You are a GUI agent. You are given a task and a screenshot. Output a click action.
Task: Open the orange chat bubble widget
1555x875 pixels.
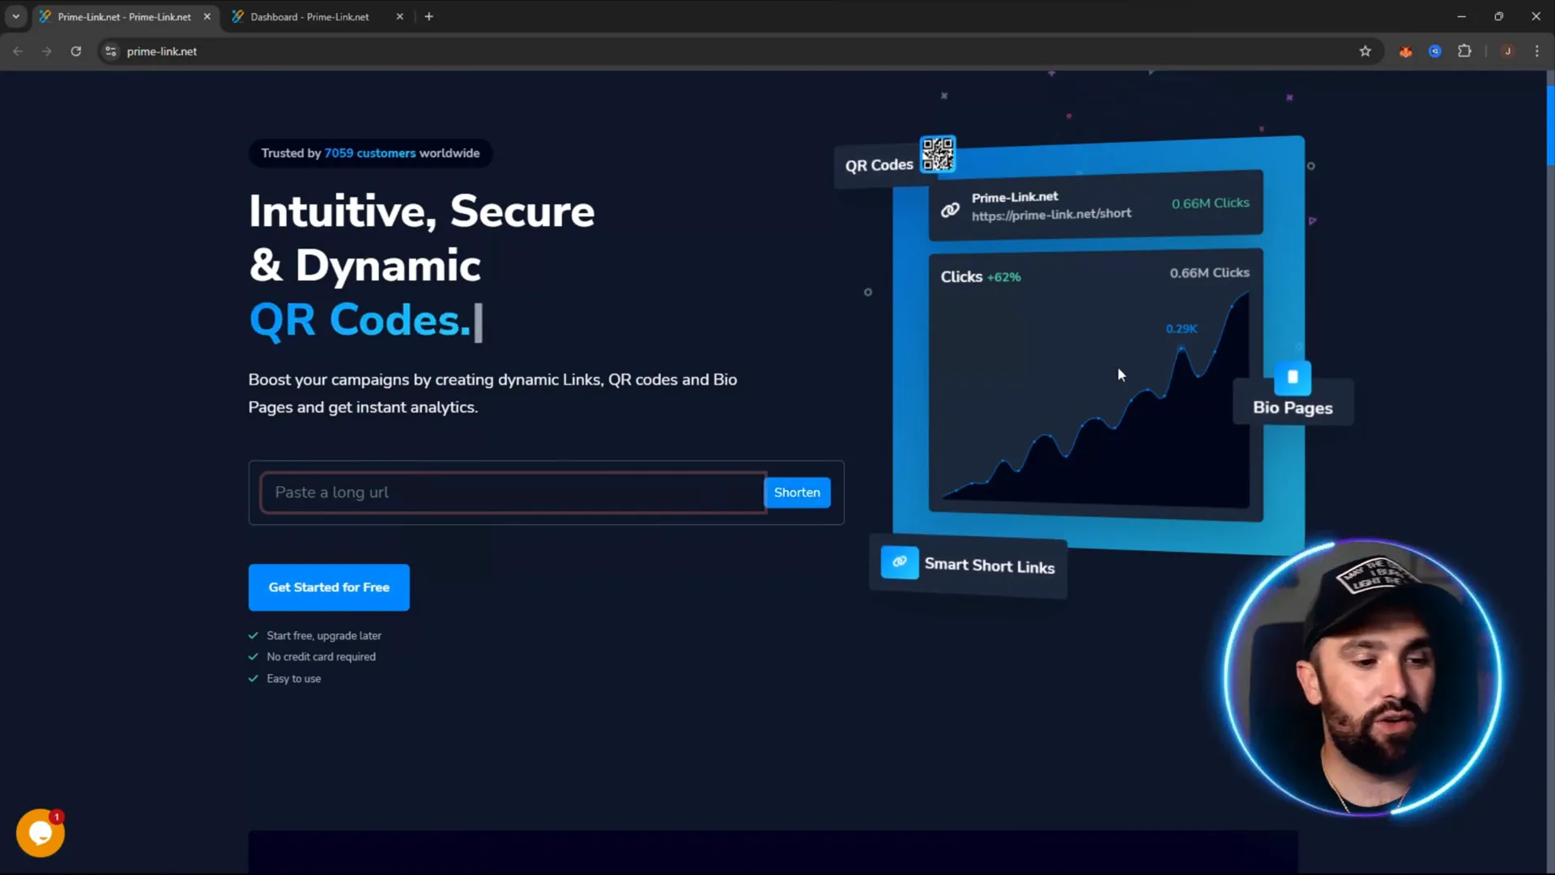click(40, 833)
